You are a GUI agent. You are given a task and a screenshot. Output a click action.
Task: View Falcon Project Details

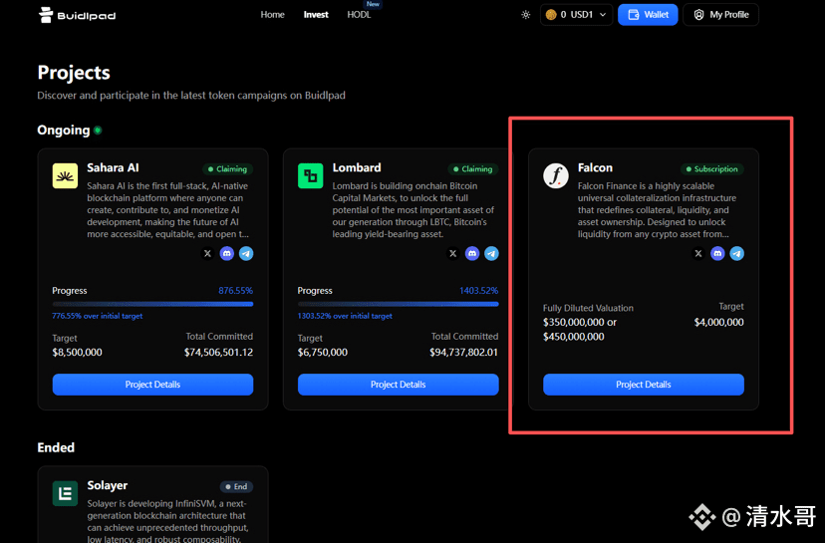click(643, 385)
